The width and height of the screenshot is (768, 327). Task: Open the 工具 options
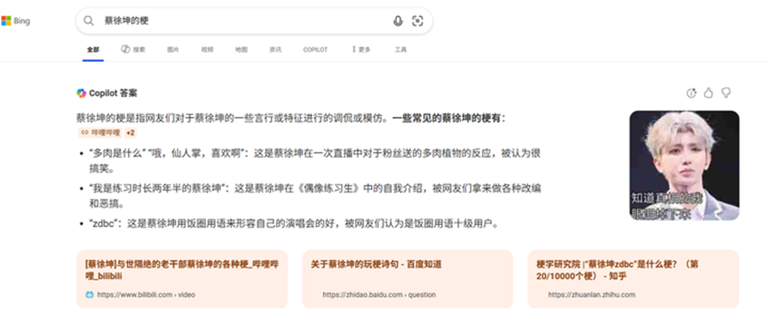point(400,50)
